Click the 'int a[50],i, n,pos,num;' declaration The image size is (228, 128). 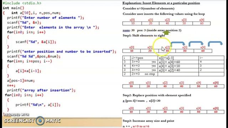coord(36,13)
